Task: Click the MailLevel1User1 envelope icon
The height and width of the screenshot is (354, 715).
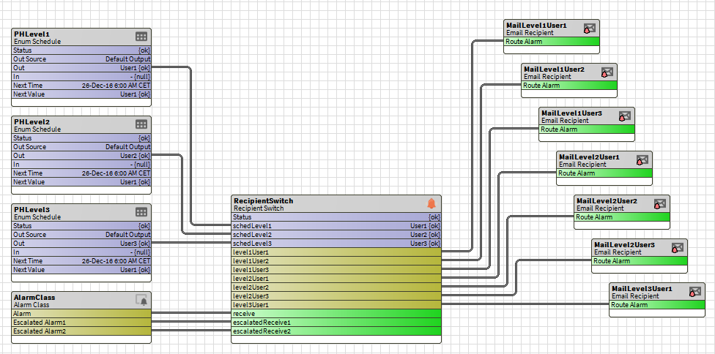Action: tap(589, 29)
